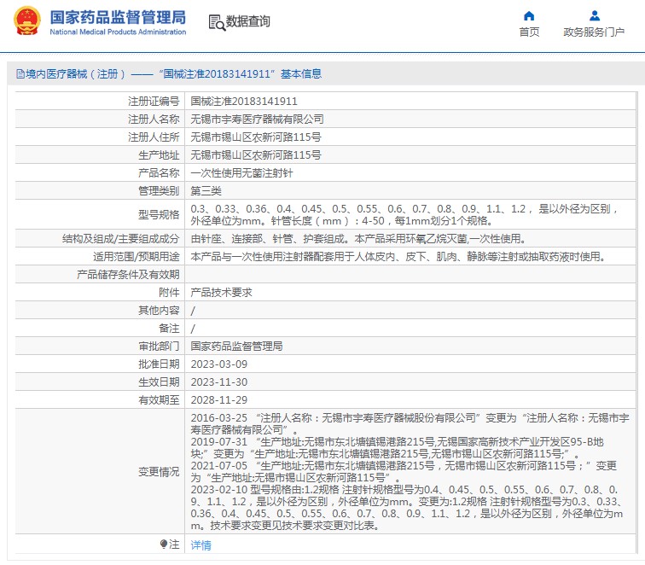Open the 首页 menu item
Screen dimensions: 645x565
[529, 32]
